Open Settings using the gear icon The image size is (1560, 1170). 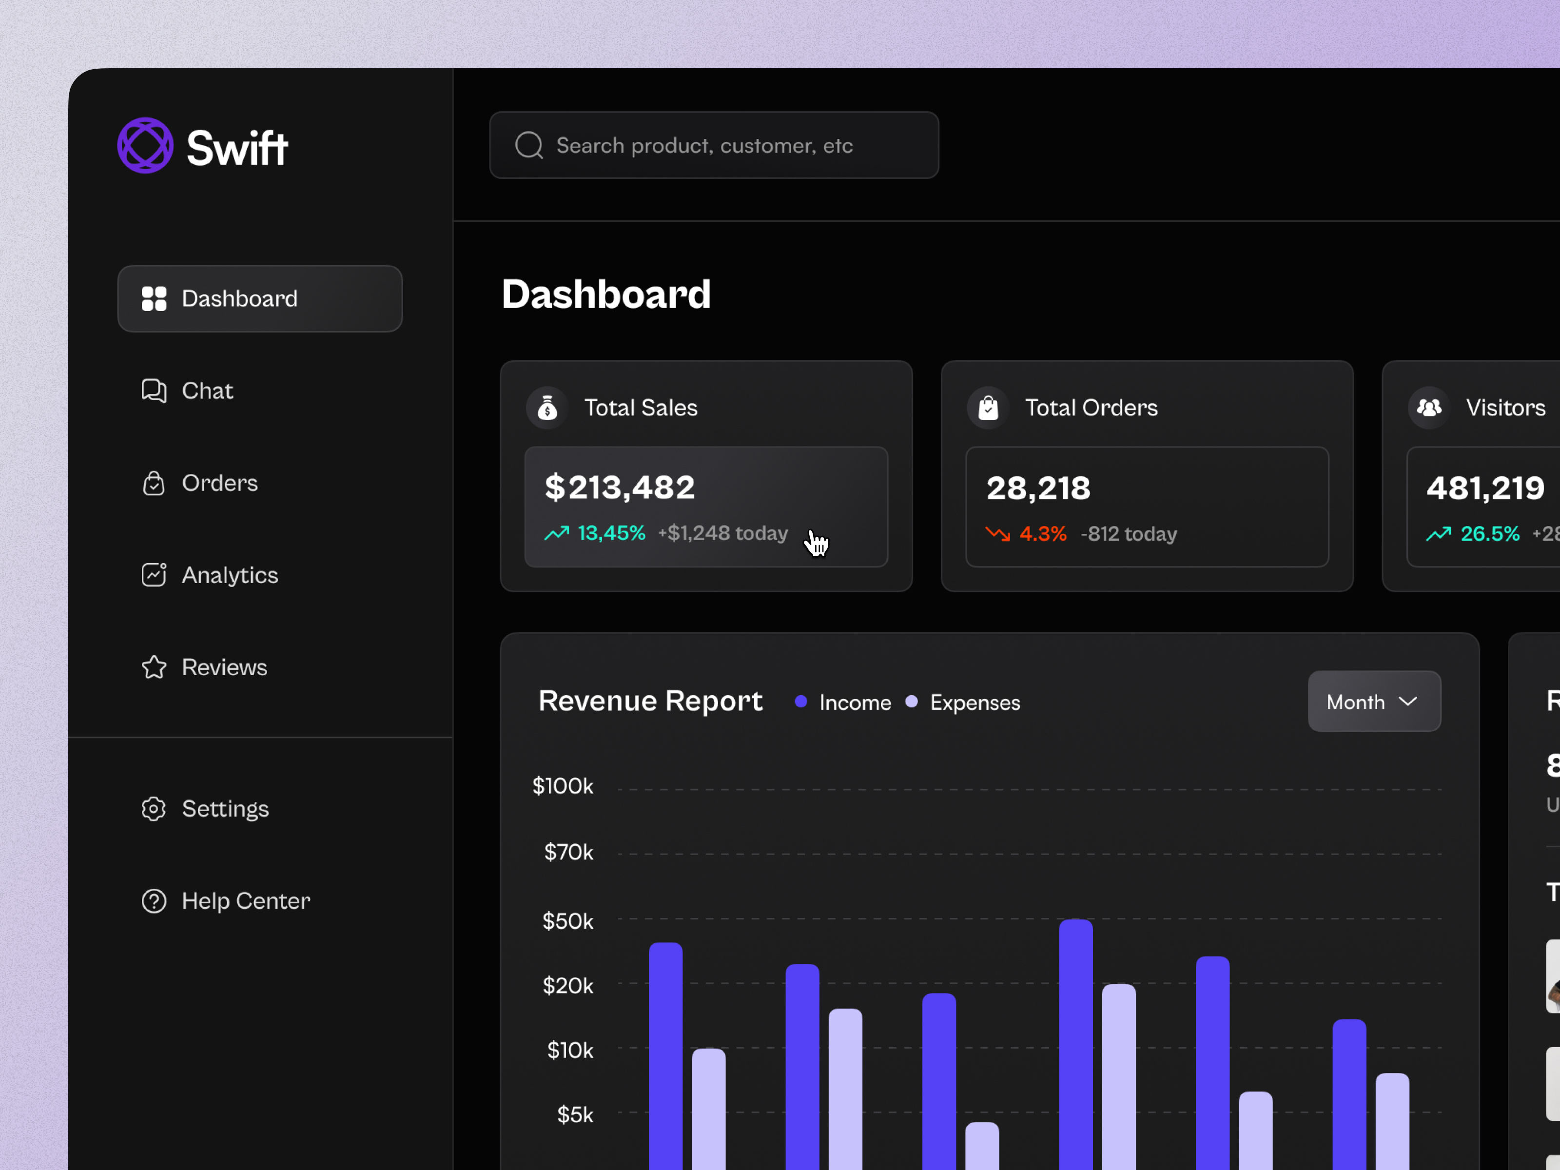point(154,809)
